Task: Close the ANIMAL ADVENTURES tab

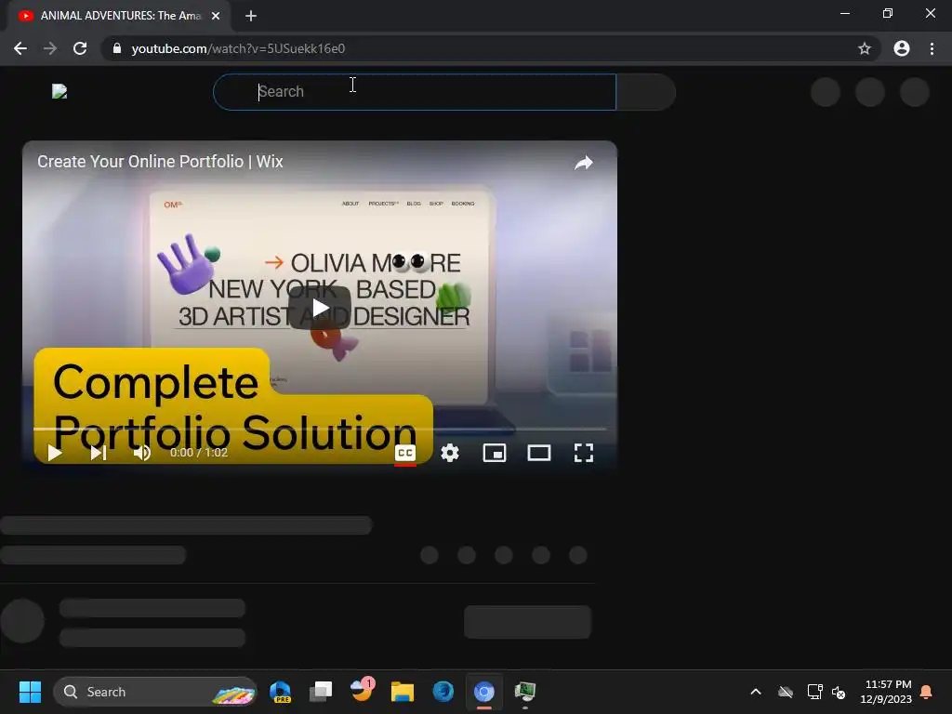Action: pos(216,16)
